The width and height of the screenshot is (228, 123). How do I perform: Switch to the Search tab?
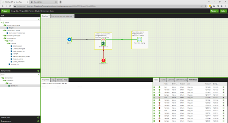pos(163,80)
